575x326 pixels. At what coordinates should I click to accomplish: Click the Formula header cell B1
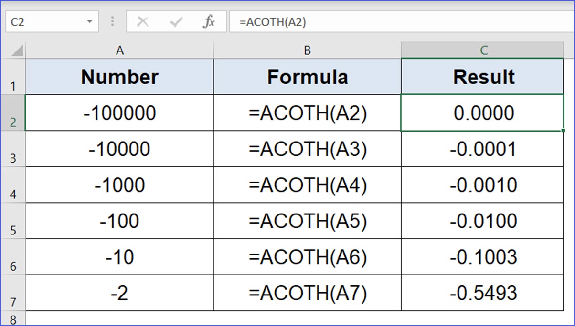point(307,76)
